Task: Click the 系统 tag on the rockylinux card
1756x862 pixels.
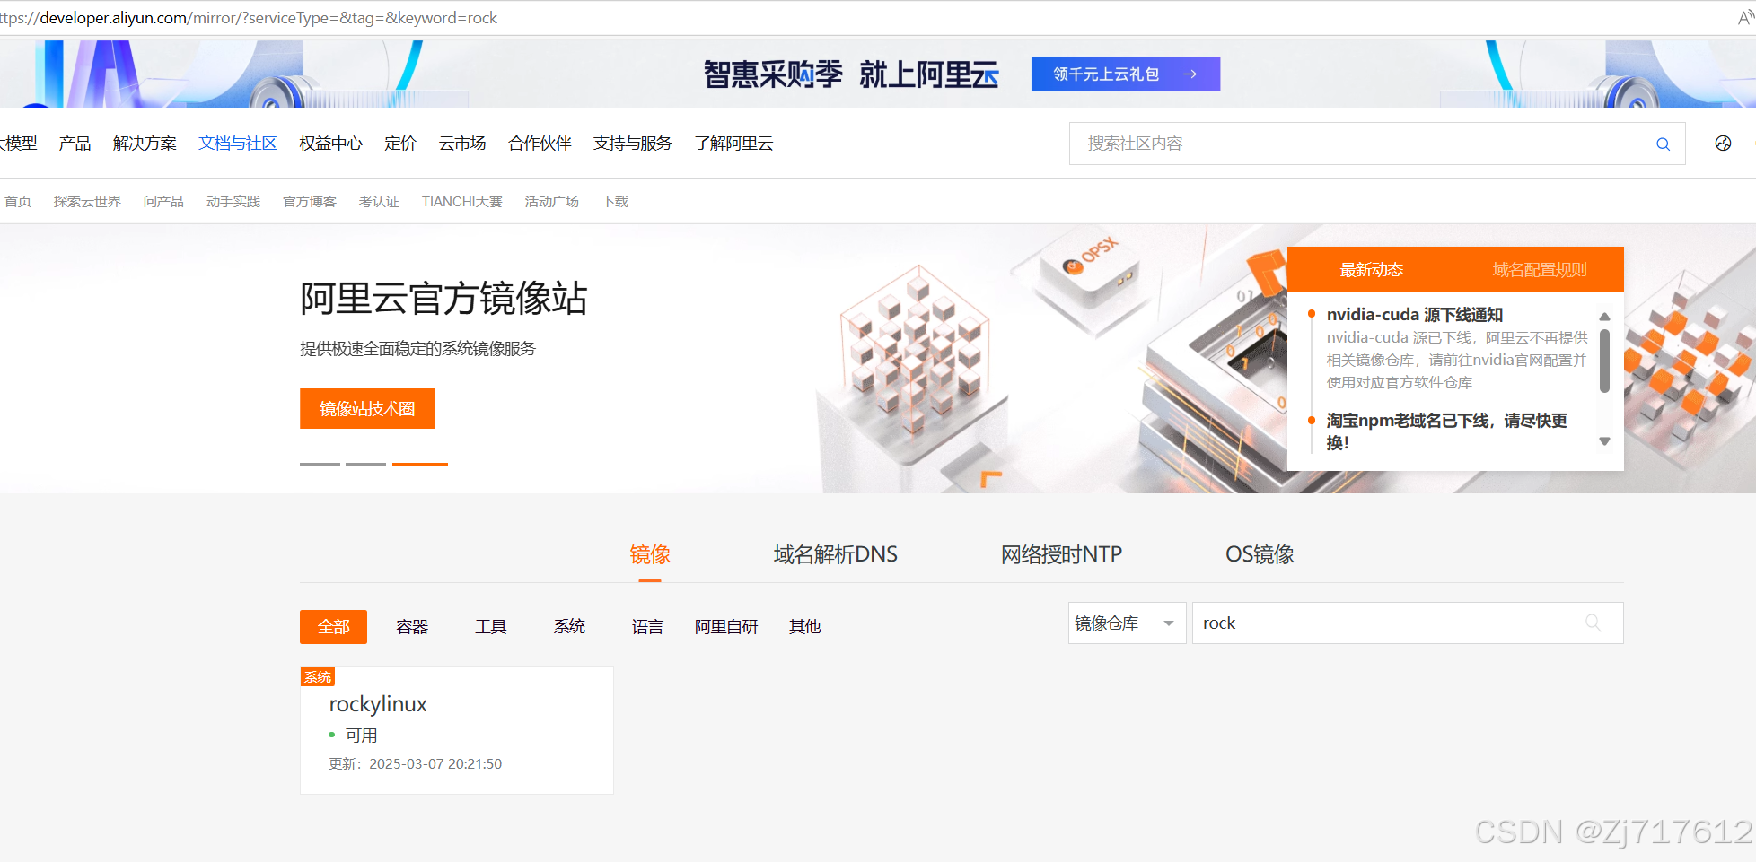Action: [x=318, y=676]
